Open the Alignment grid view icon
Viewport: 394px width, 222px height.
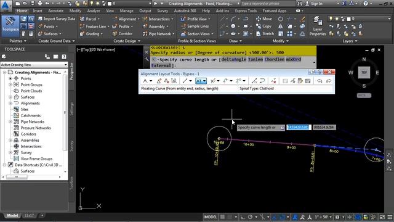point(308,81)
